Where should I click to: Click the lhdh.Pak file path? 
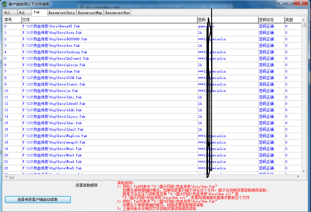click(52, 110)
